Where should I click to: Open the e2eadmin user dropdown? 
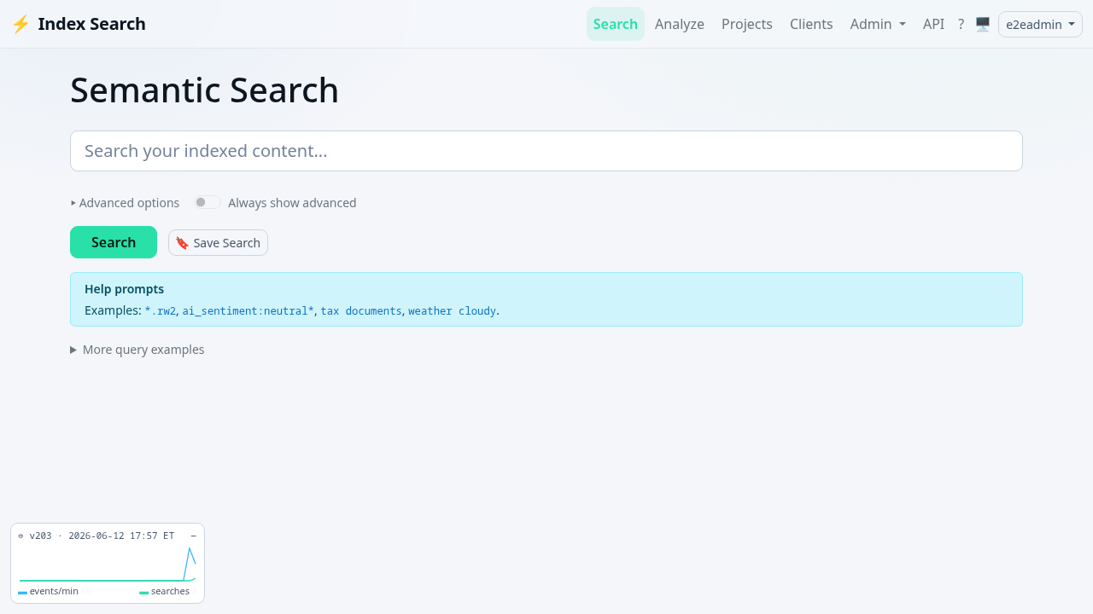[x=1040, y=24]
